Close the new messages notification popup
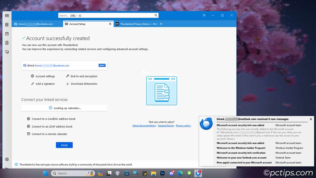Image resolution: width=316 pixels, height=178 pixels. tap(311, 119)
